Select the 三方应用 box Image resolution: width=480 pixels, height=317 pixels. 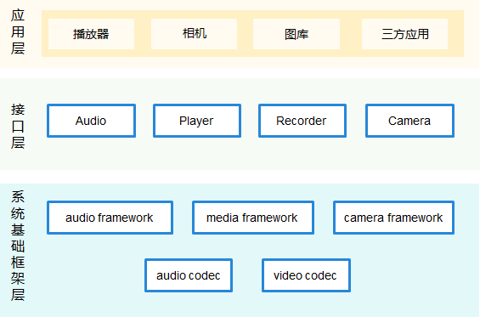click(404, 34)
